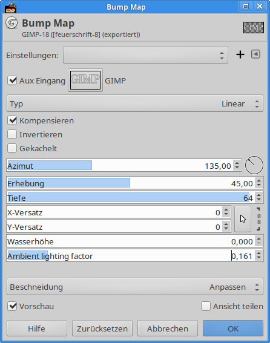Click the plus icon to save settings preset
The height and width of the screenshot is (343, 270).
click(x=240, y=54)
